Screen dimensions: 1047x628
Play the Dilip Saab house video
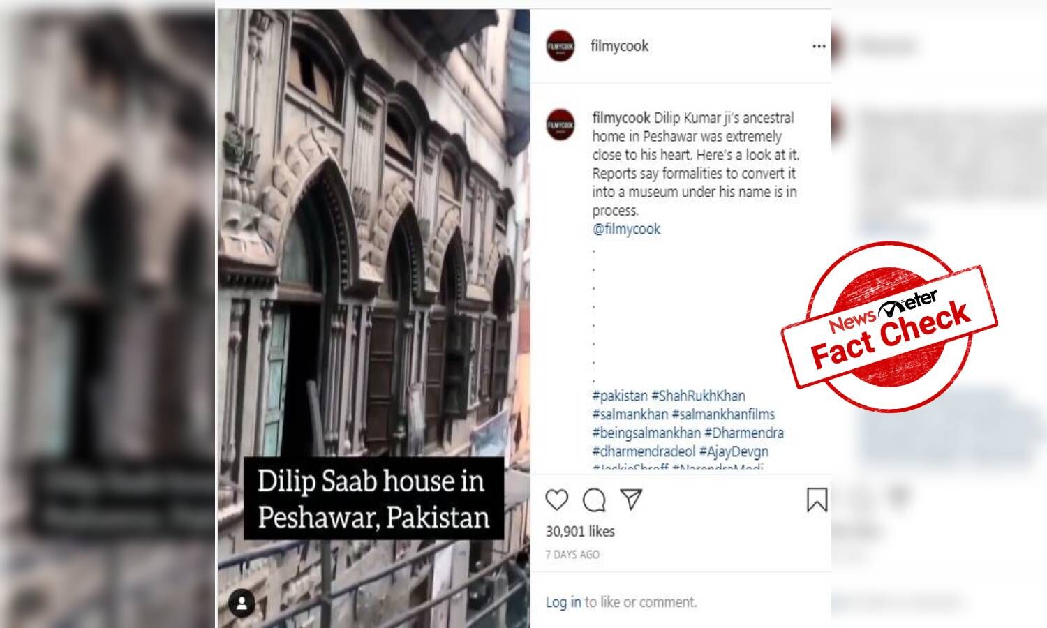(373, 317)
